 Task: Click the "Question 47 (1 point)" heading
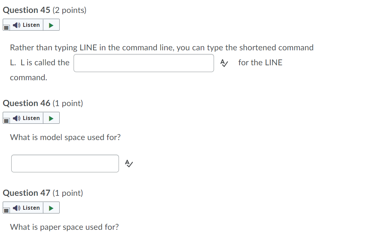tap(43, 193)
